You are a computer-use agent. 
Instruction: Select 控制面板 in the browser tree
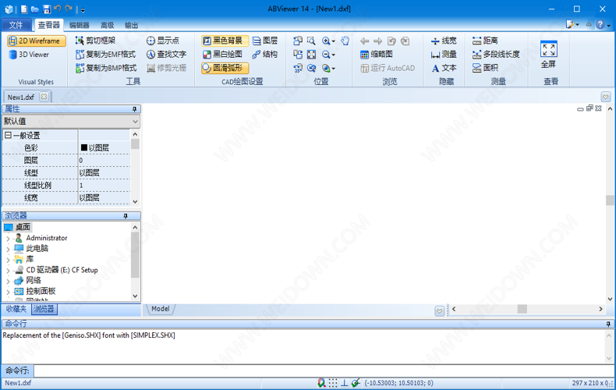(41, 291)
